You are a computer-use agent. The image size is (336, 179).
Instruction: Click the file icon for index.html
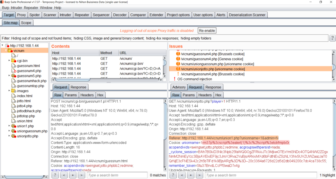coord(14,96)
